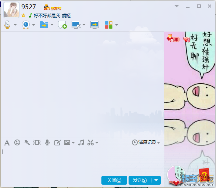Expand video call options arrow
This screenshot has height=188, width=216.
pos(34,25)
